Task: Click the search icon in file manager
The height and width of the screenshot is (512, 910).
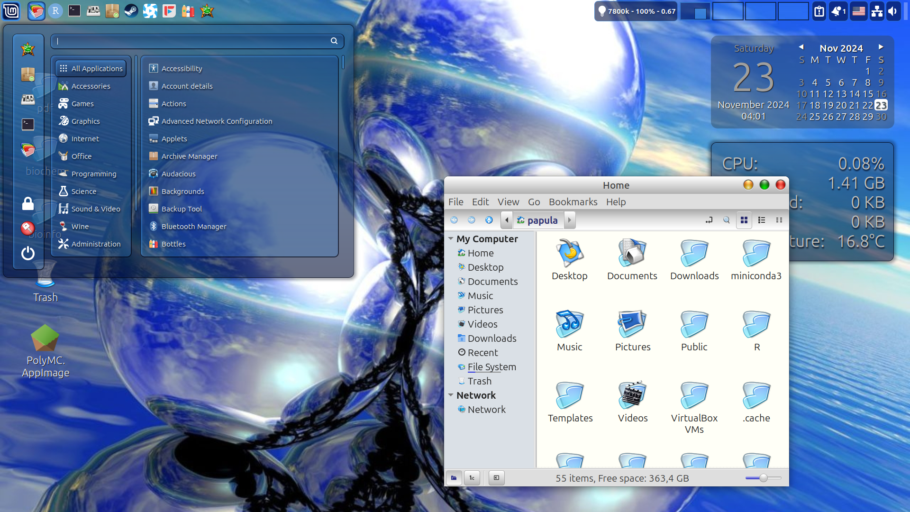Action: pos(727,220)
